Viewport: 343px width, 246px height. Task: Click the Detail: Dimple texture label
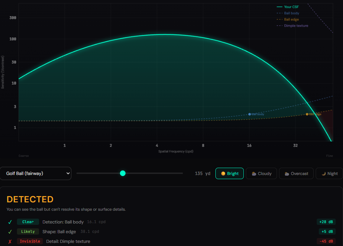(x=68, y=241)
